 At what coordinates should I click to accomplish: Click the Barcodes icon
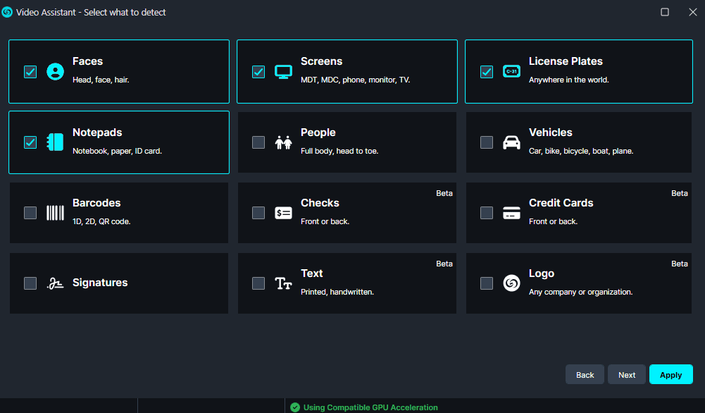click(x=55, y=213)
